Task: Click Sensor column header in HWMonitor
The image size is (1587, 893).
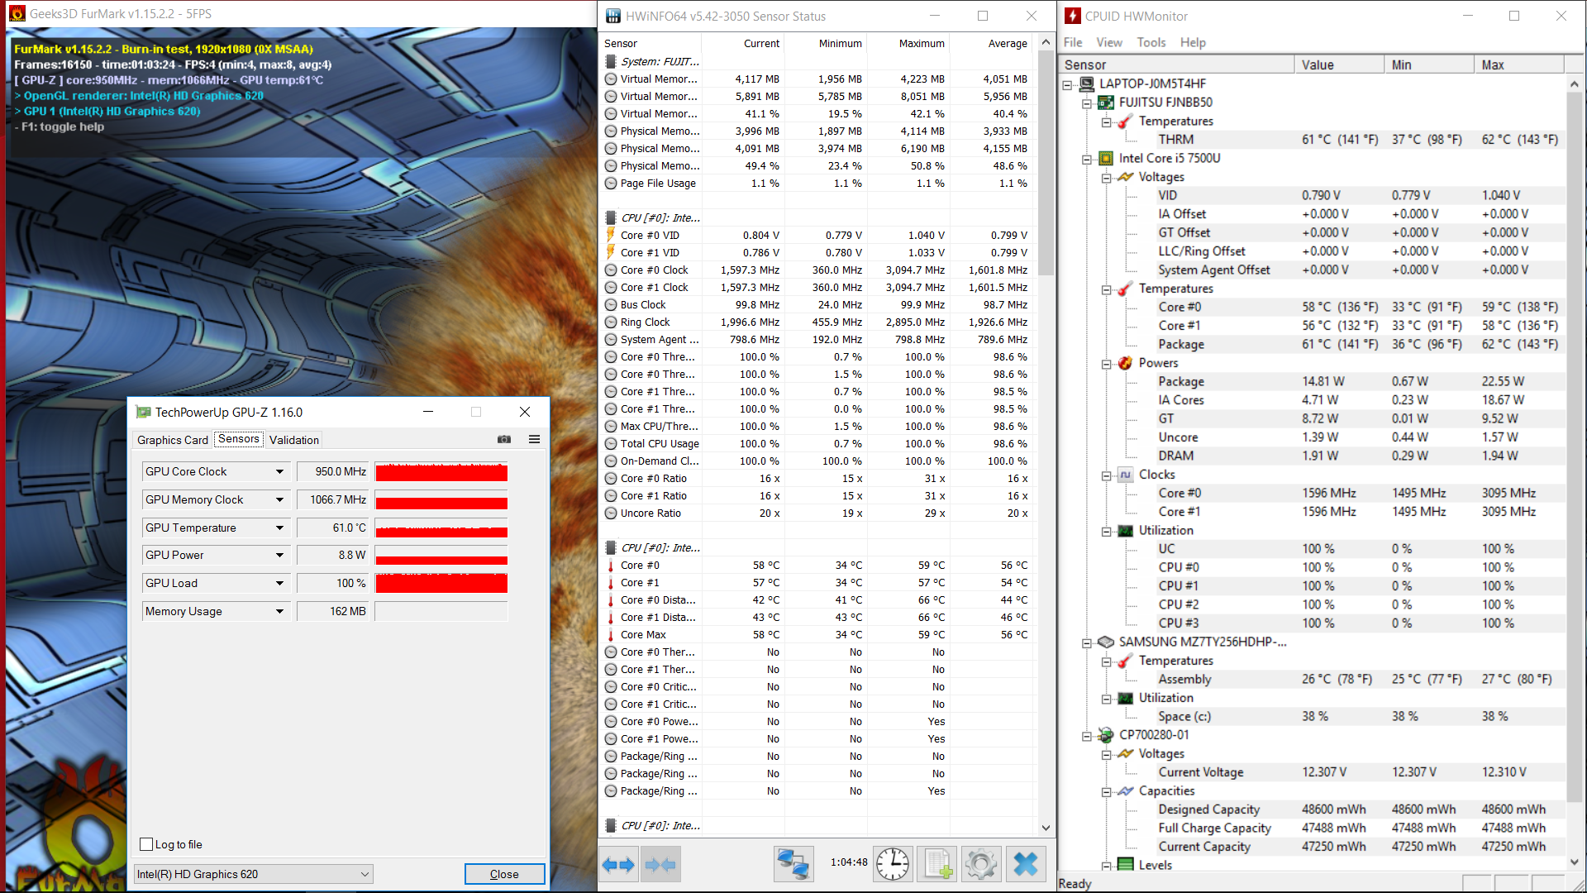Action: click(1176, 64)
